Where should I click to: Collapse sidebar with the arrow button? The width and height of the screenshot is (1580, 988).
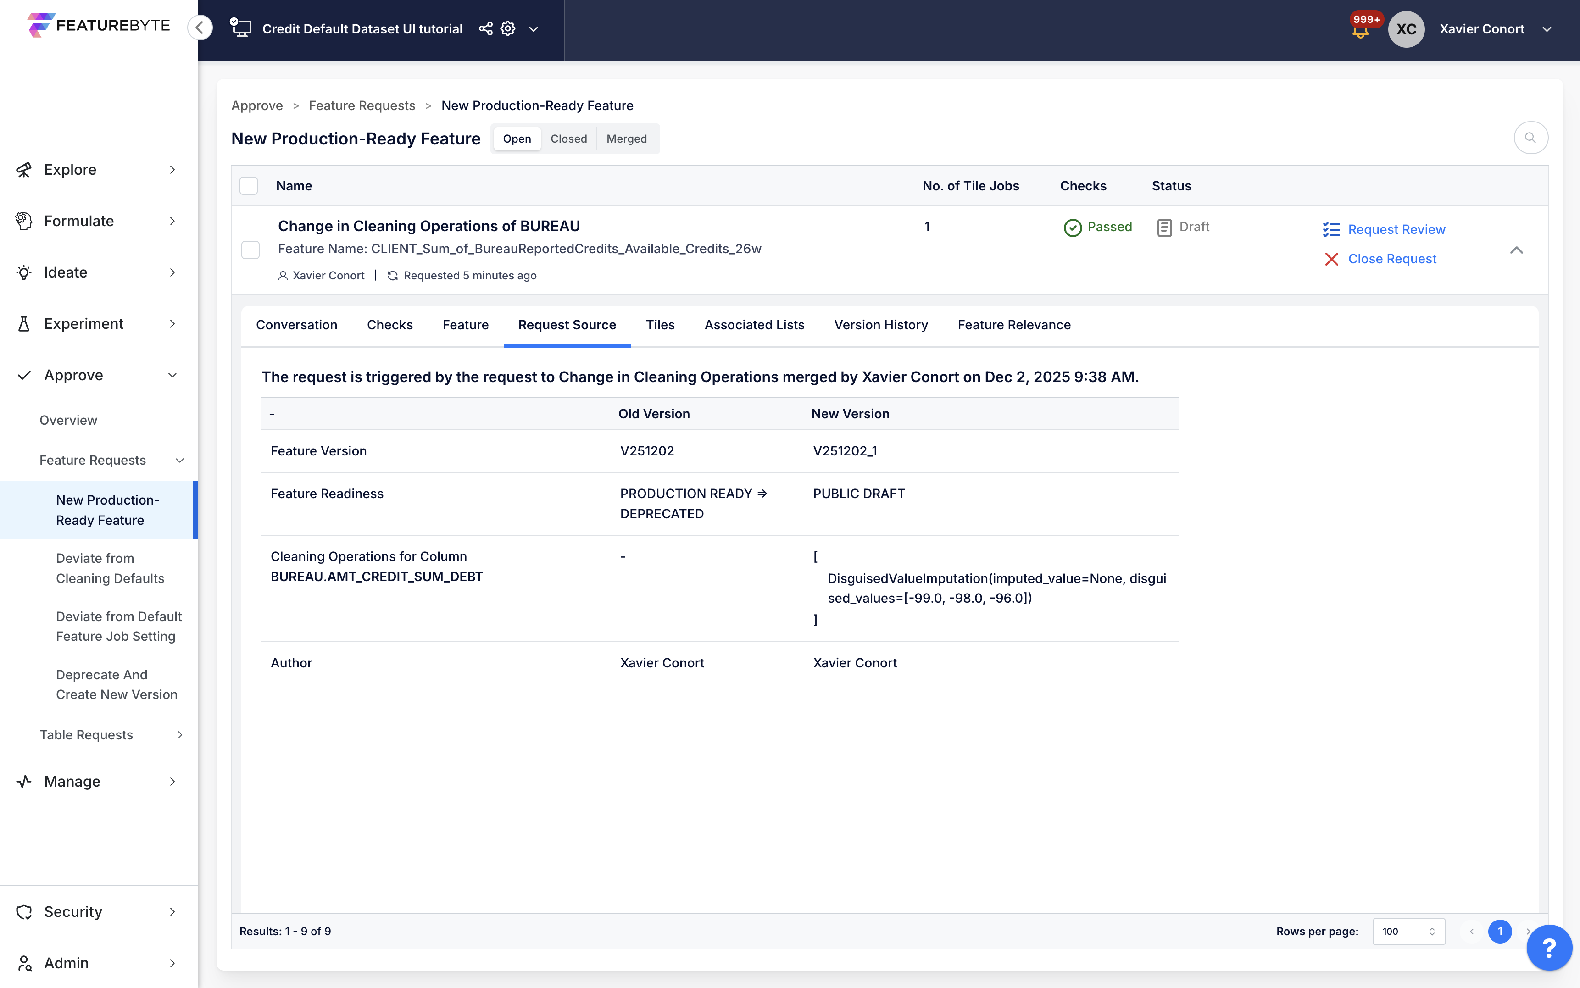[x=200, y=28]
